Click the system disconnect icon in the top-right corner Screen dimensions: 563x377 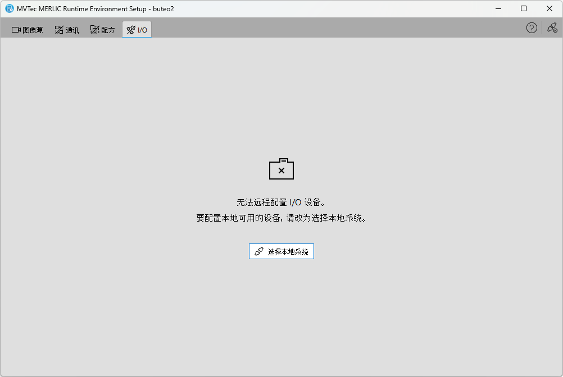[551, 27]
